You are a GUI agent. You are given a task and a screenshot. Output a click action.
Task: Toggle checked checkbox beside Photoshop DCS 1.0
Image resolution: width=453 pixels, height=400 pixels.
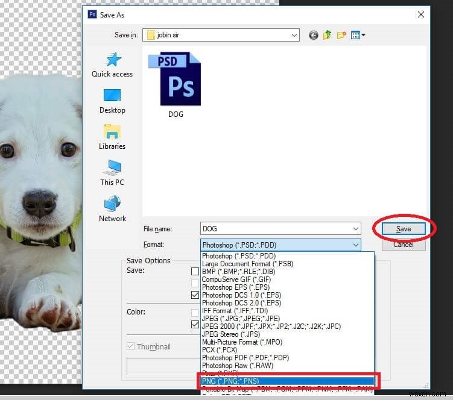(x=195, y=295)
